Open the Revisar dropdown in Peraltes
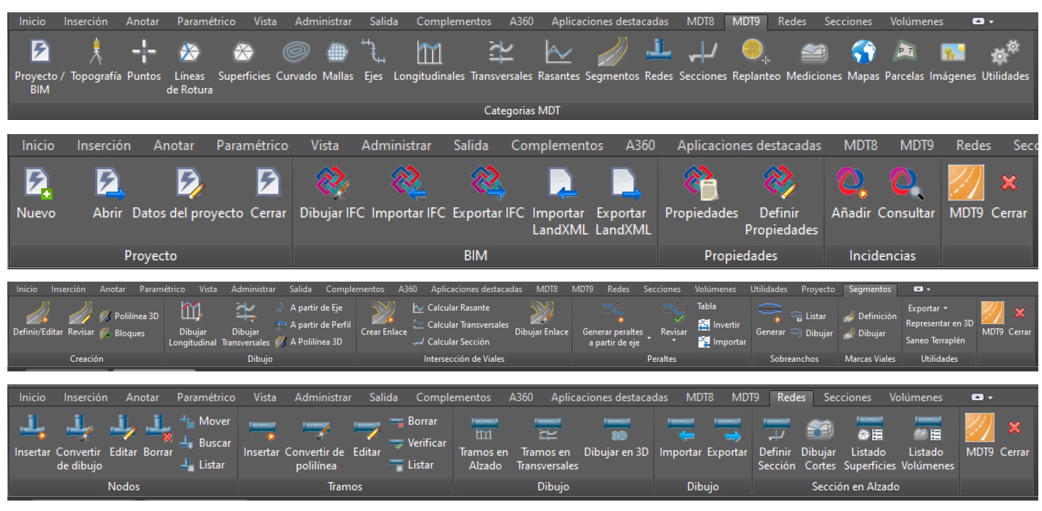This screenshot has height=511, width=1042. point(673,339)
